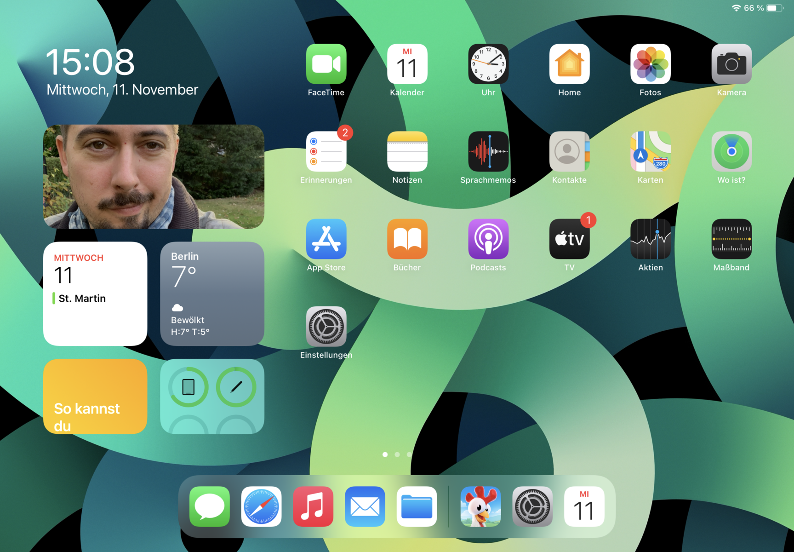
Task: Open the Berlin weather widget
Action: pyautogui.click(x=212, y=293)
